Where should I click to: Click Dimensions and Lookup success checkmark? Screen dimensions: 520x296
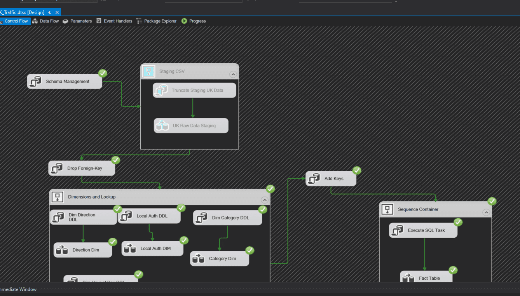click(x=270, y=189)
